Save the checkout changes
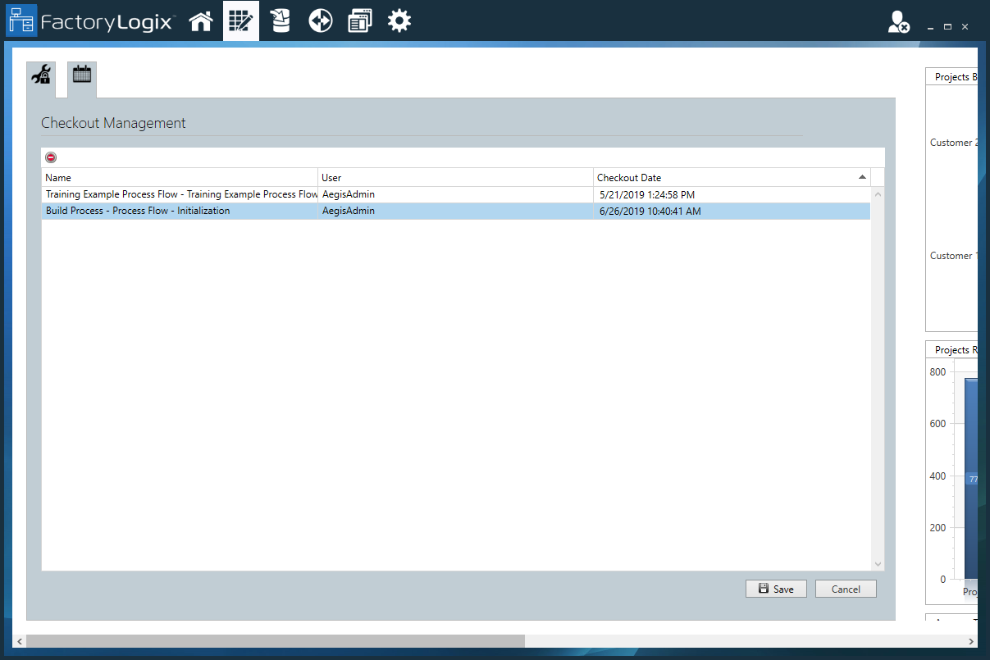The height and width of the screenshot is (660, 990). 775,589
